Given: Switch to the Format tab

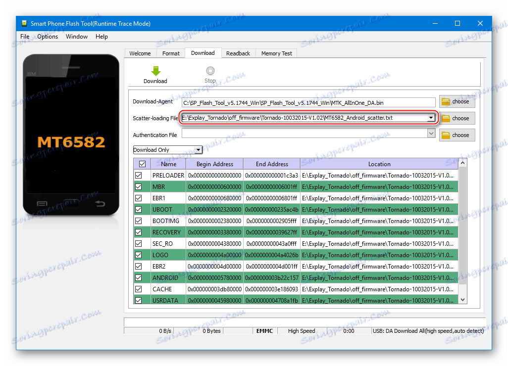Looking at the screenshot, I should [x=171, y=53].
